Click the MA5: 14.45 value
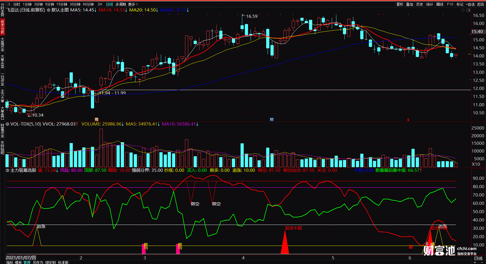Image resolution: width=486 pixels, height=264 pixels. [x=83, y=10]
